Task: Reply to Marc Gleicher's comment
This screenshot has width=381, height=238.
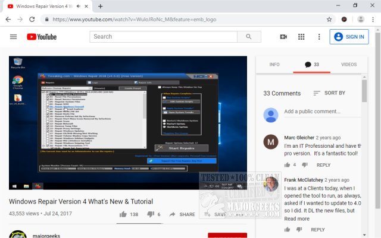Action: 323,165
